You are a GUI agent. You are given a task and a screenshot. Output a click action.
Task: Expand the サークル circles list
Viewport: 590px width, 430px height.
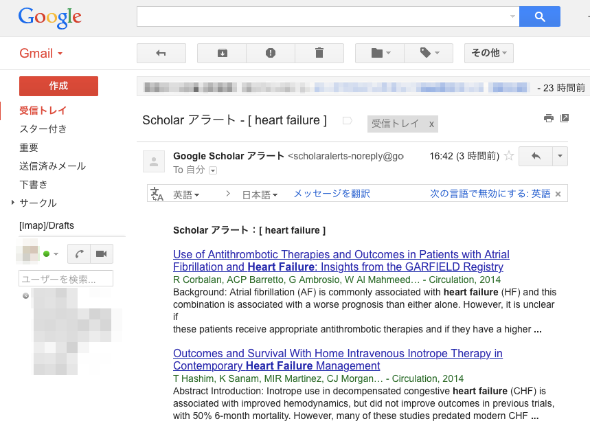pos(13,203)
